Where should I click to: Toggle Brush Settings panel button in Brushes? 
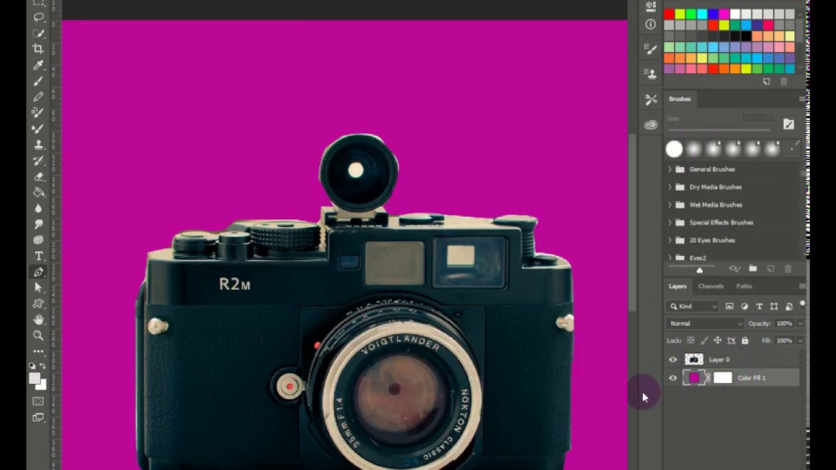(x=788, y=124)
